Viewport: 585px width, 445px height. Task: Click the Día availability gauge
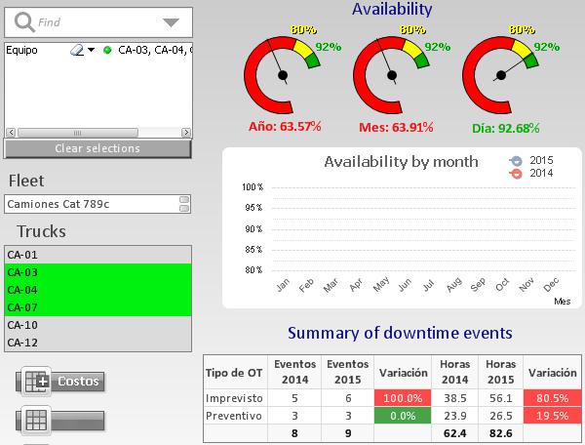(502, 74)
